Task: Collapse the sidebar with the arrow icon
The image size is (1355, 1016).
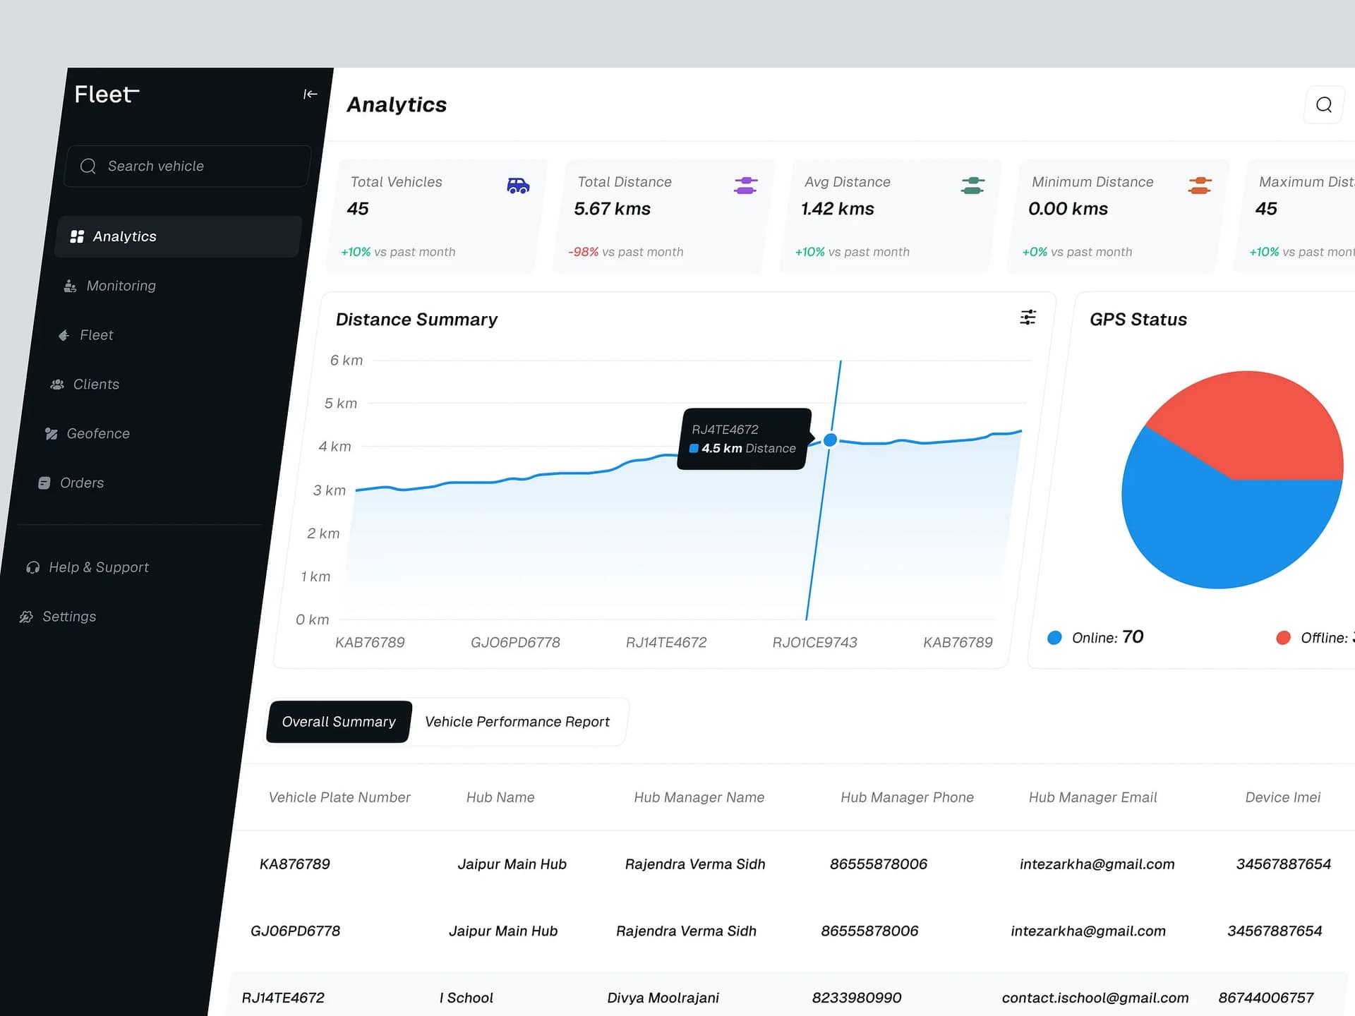Action: pyautogui.click(x=310, y=94)
